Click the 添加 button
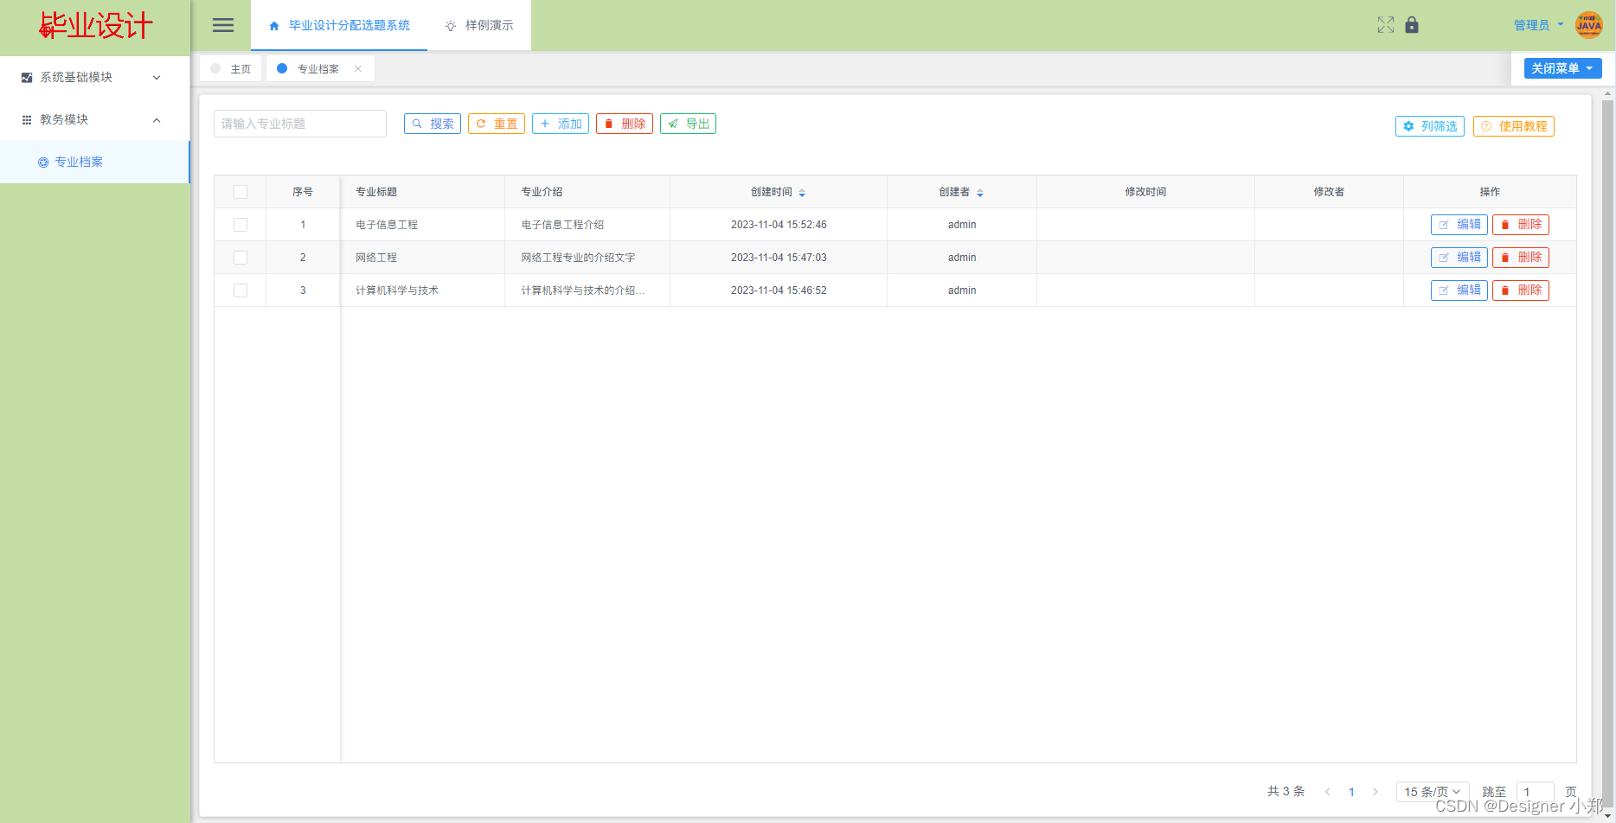This screenshot has height=823, width=1616. coord(561,124)
